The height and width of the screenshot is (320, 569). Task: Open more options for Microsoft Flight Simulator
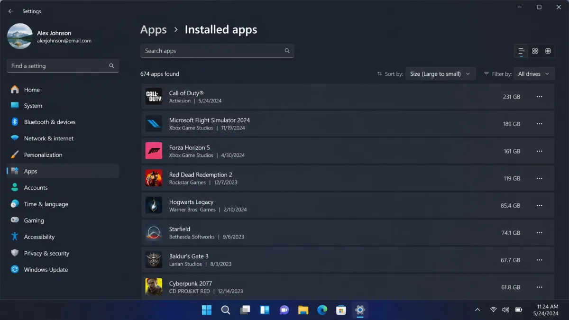(539, 124)
